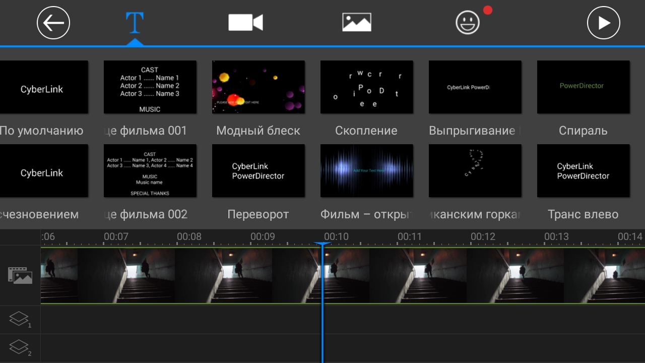
Task: Click the 'Модный блеск' label text
Action: [x=258, y=131]
